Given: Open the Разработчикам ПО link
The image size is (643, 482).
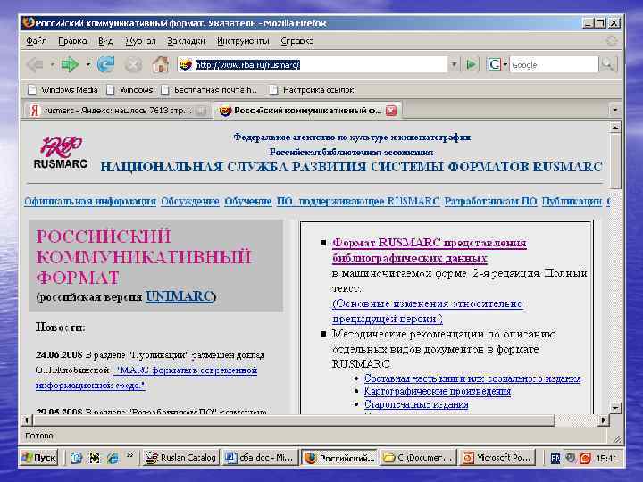Looking at the screenshot, I should [490, 201].
